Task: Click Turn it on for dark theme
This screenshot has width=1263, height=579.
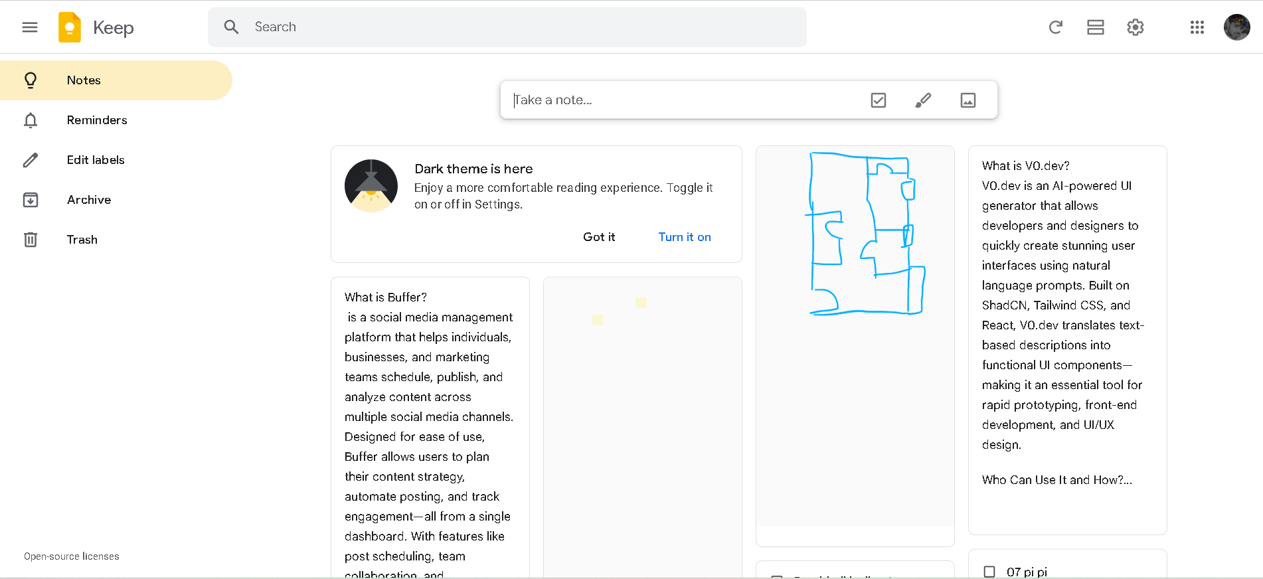Action: coord(685,237)
